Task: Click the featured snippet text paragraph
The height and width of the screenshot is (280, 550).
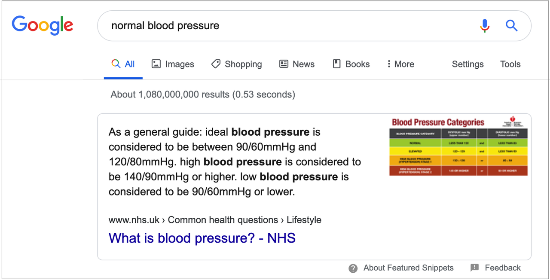Action: coord(235,162)
